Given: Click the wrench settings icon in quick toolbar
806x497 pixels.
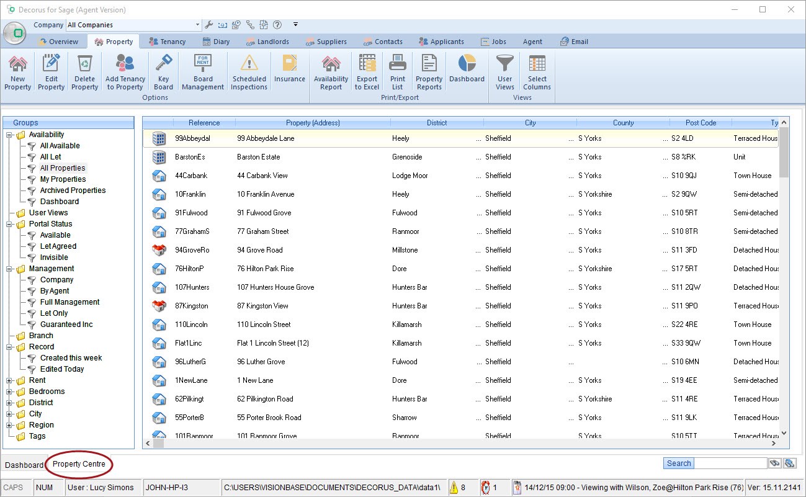Looking at the screenshot, I should point(209,25).
